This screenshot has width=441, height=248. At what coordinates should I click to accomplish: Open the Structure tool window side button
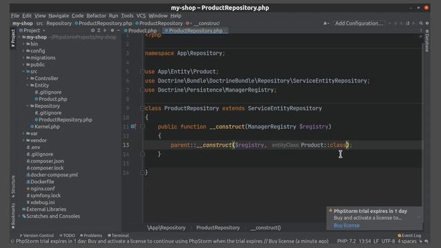pyautogui.click(x=13, y=186)
